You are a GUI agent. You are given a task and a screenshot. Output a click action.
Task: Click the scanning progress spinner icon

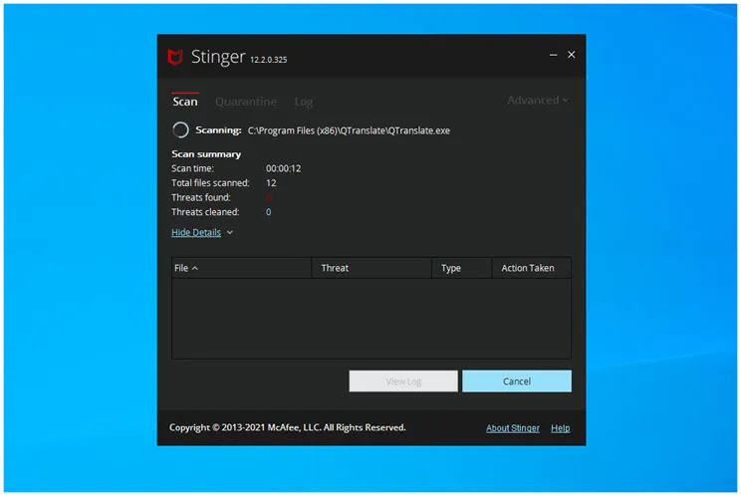tap(180, 129)
